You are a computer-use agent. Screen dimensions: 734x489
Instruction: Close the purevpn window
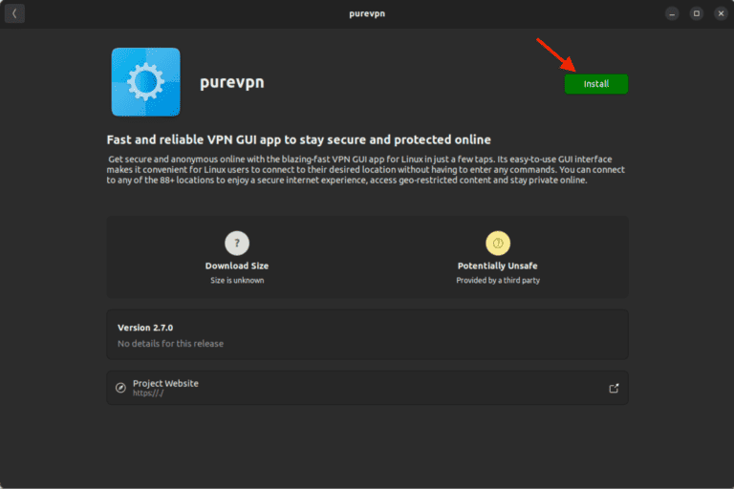(719, 13)
